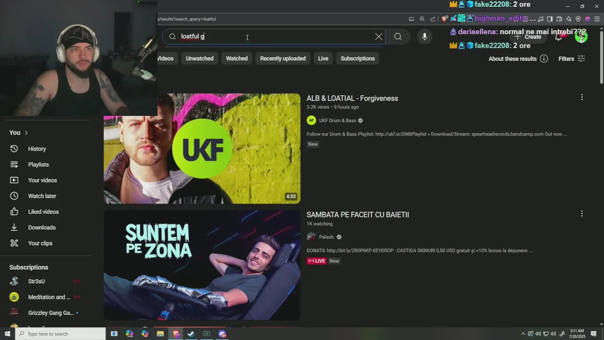Open the UKF Forgiveness video thumbnail

(202, 149)
